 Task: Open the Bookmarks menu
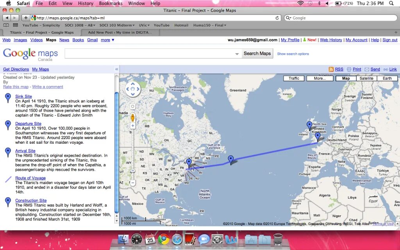pyautogui.click(x=111, y=3)
